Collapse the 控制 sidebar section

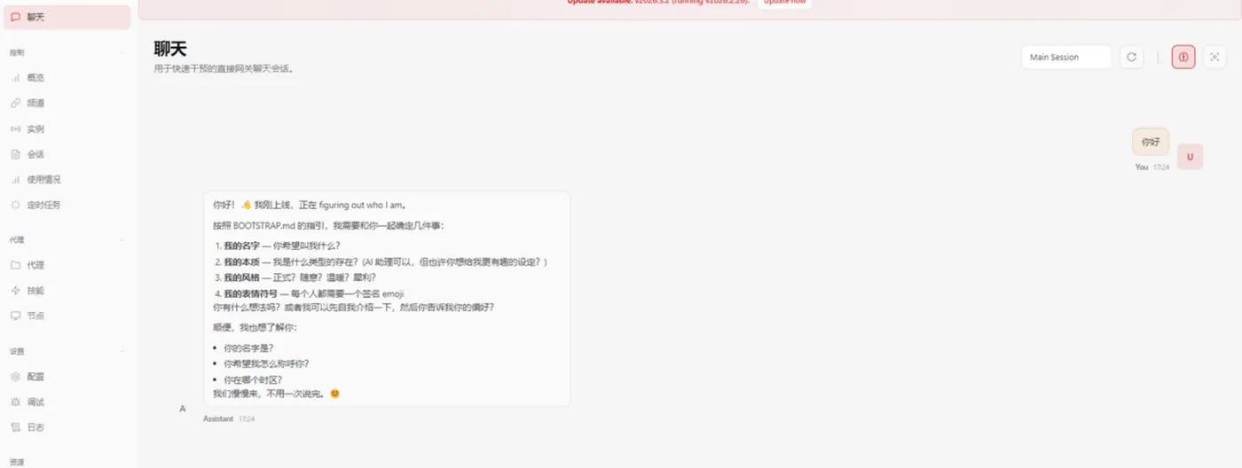(67, 53)
